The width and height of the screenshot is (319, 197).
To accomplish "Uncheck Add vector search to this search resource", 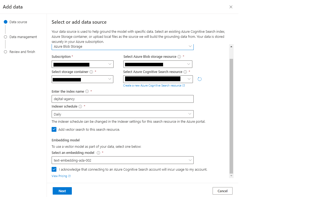I will pos(54,129).
